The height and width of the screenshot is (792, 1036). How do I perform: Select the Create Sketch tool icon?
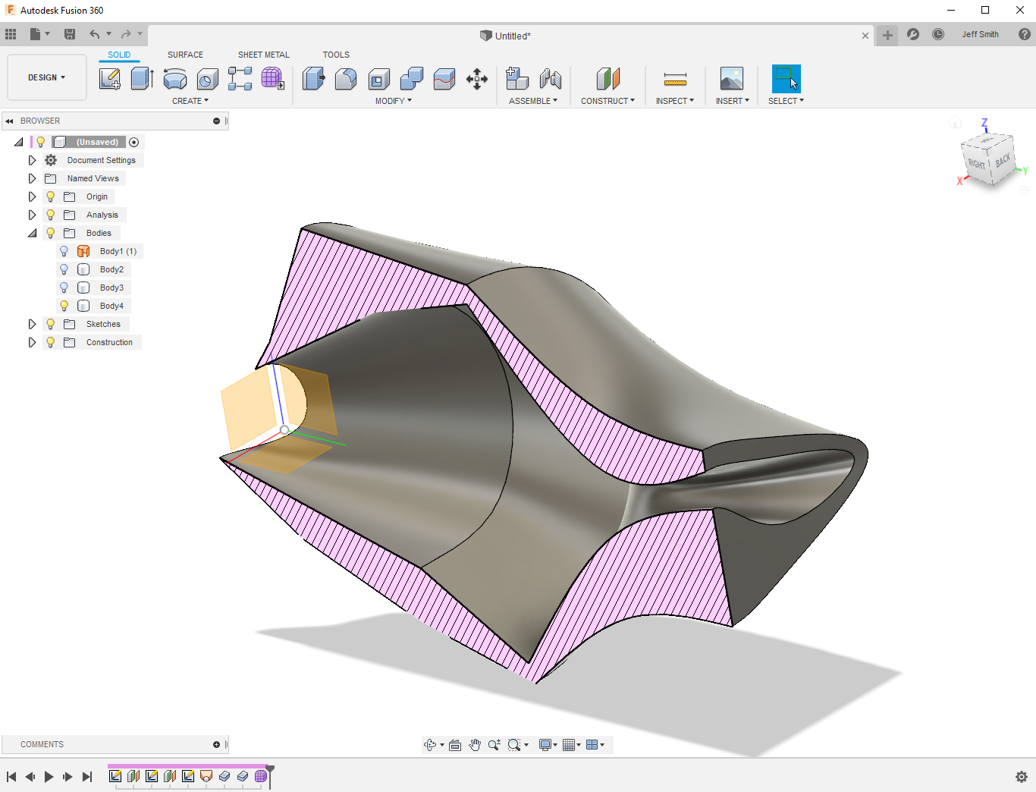[x=110, y=79]
